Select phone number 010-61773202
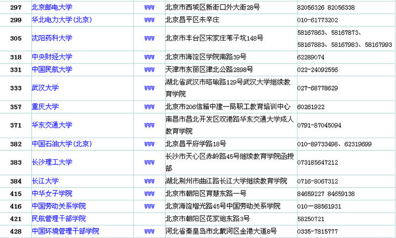396x238 pixels. (317, 20)
